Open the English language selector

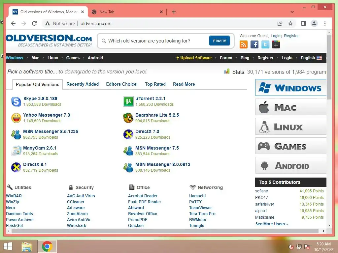[311, 58]
